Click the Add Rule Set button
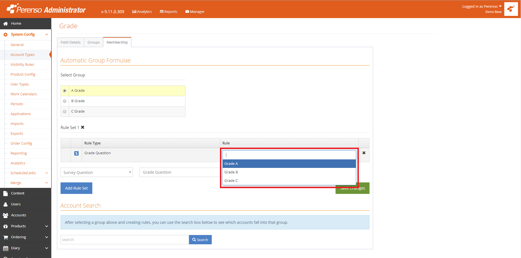Screen dimensions: 521x258 tap(76, 188)
